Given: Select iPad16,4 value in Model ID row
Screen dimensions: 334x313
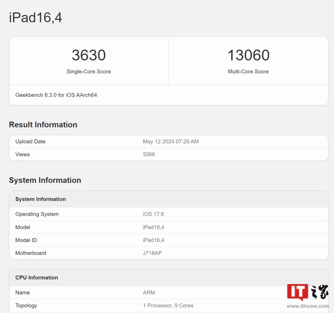Looking at the screenshot, I should [154, 240].
